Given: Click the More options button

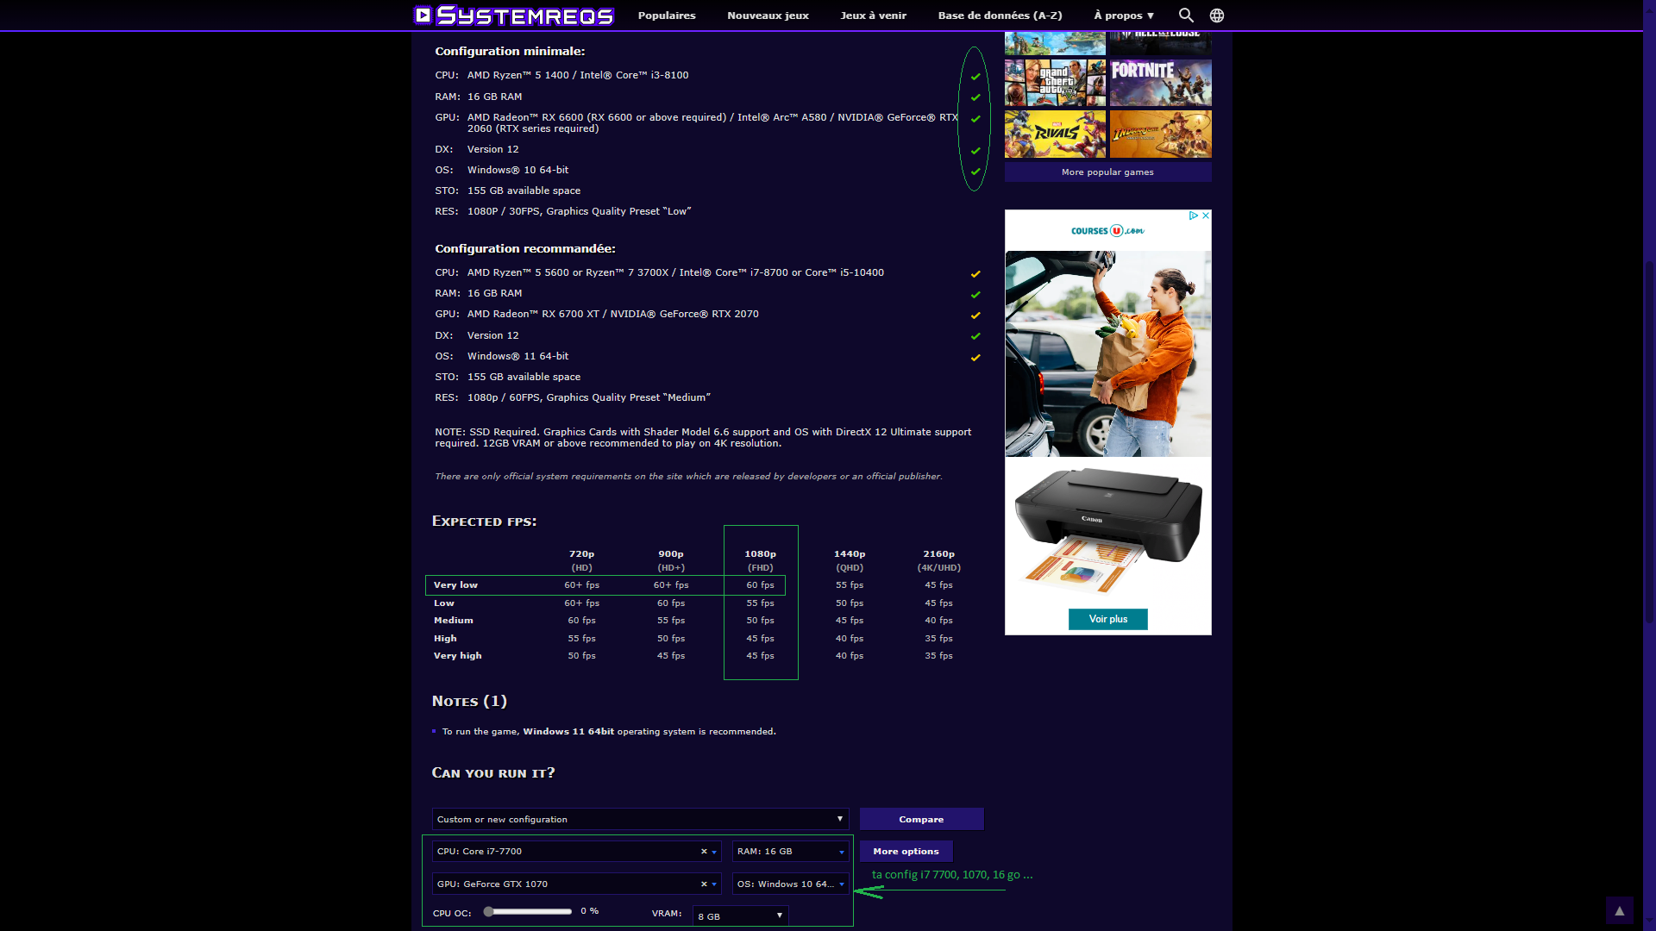Looking at the screenshot, I should 906,852.
